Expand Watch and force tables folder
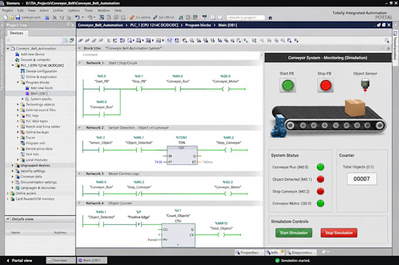 18,126
